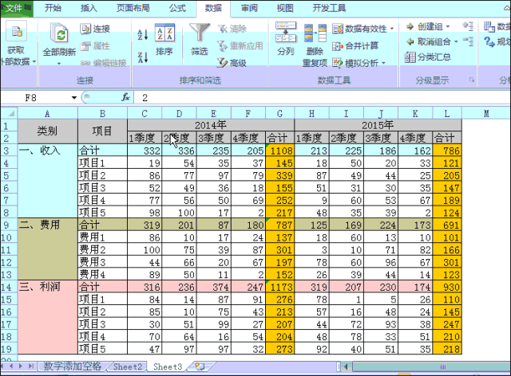This screenshot has width=511, height=376.
Task: Click the Insert Function fx button
Action: pos(125,97)
